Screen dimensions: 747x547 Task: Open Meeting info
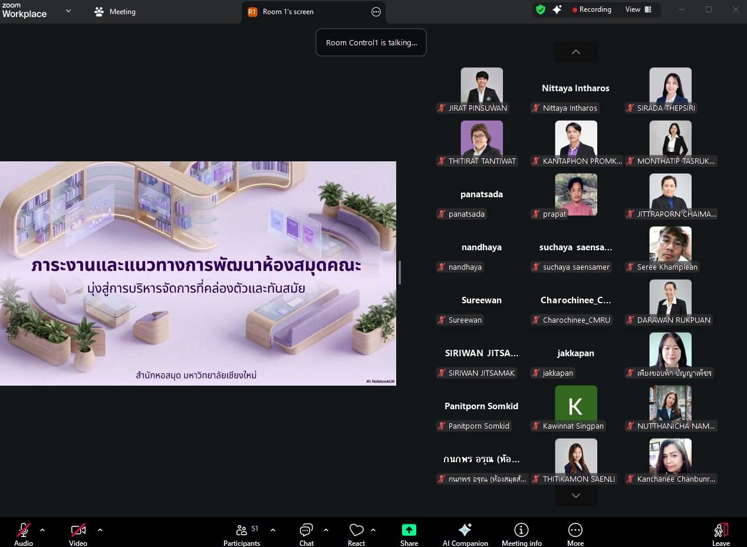pos(521,534)
